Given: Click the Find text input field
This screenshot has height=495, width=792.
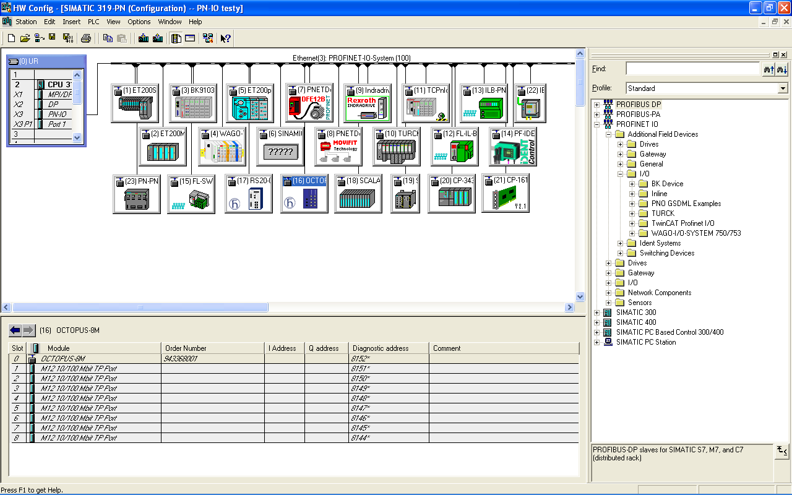Looking at the screenshot, I should 693,69.
